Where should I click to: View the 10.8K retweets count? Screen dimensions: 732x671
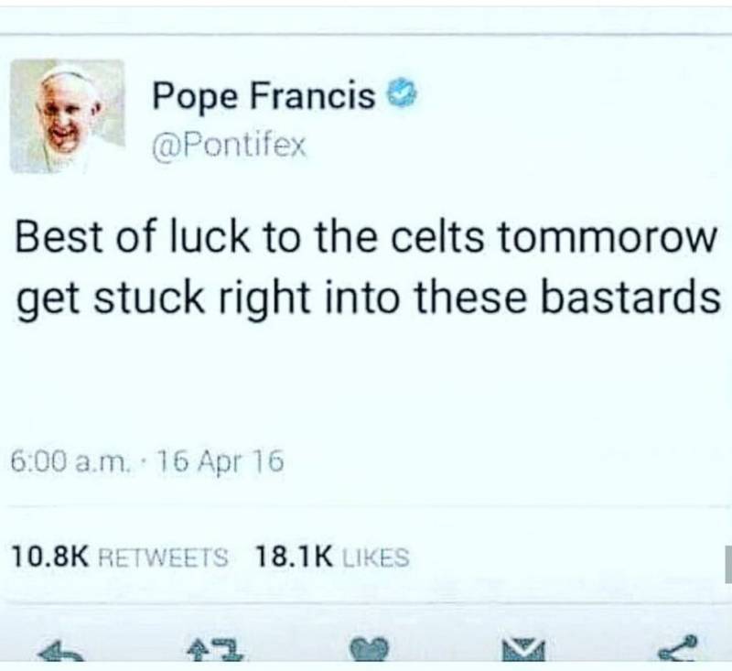(50, 557)
